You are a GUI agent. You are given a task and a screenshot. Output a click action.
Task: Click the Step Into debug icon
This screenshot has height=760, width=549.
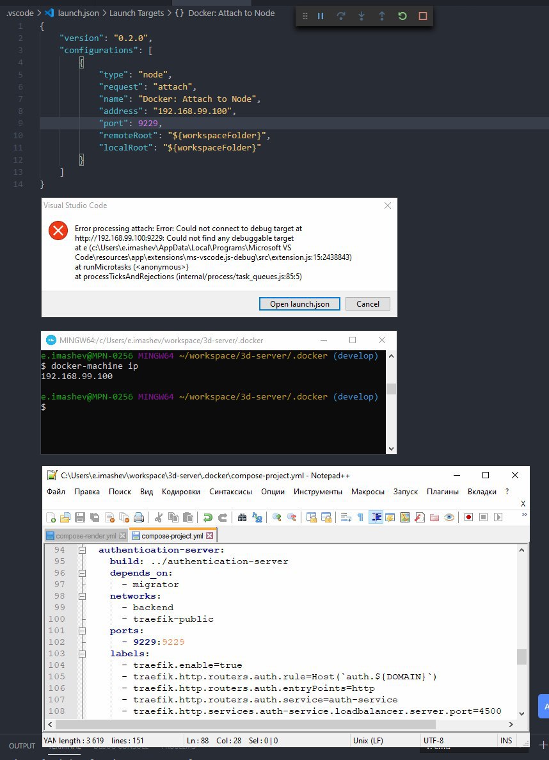(362, 16)
